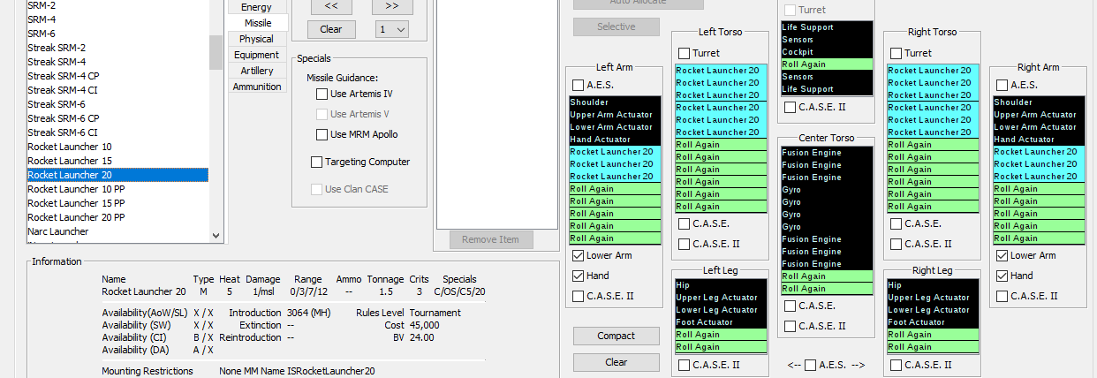
Task: Select Foot Actuator slot in Right Leg
Action: [x=933, y=322]
